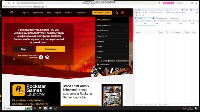Select the DevTools inspect element picker icon
Screen dimensions: 200x112
point(136,10)
